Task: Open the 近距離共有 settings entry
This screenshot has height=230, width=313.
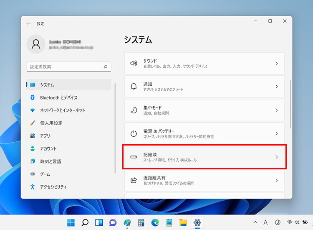Action: 204,180
